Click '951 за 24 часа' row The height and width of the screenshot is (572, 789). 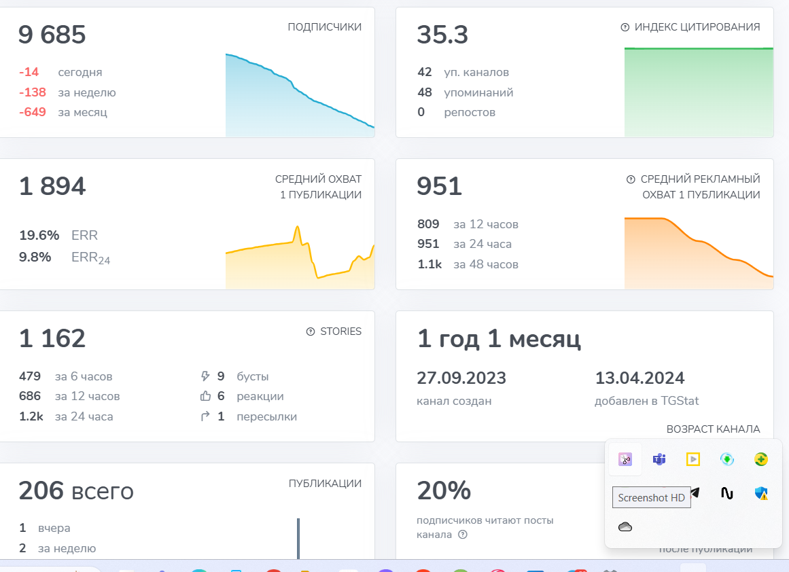(464, 243)
